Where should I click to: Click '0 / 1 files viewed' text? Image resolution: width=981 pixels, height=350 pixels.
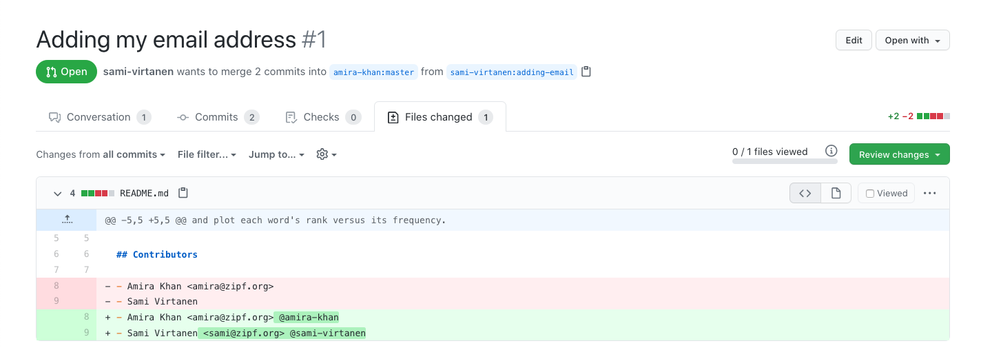(x=770, y=152)
